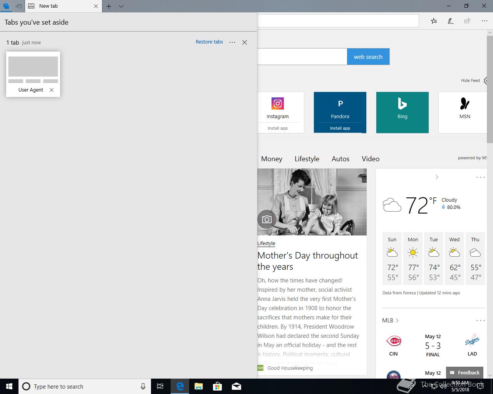The image size is (493, 394).
Task: Select the Money feed tab
Action: (x=272, y=159)
